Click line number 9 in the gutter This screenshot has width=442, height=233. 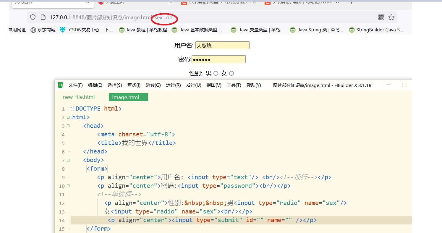pyautogui.click(x=63, y=177)
